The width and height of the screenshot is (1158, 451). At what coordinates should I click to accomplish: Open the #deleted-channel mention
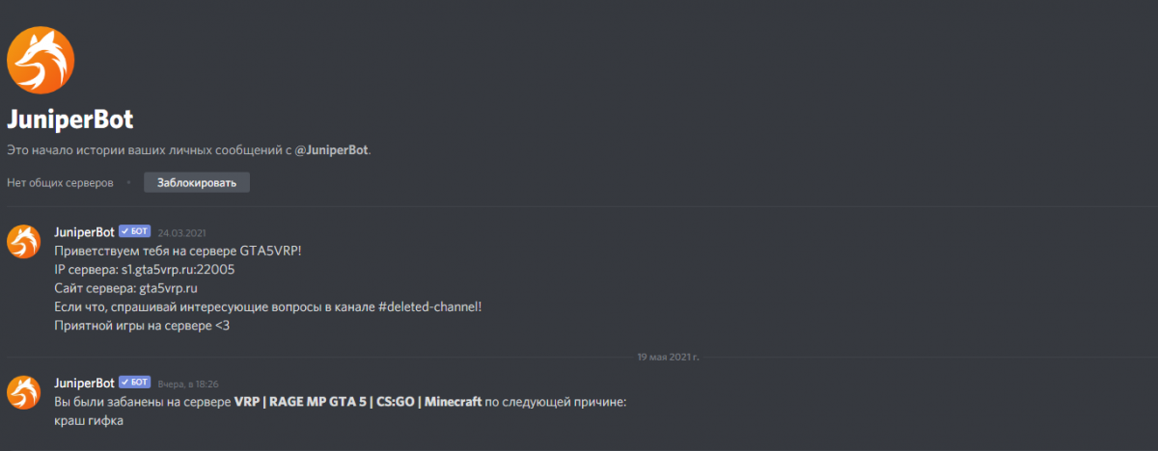tap(427, 306)
